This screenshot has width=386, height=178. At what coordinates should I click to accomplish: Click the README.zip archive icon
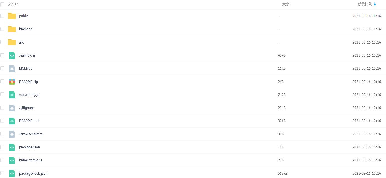click(12, 82)
